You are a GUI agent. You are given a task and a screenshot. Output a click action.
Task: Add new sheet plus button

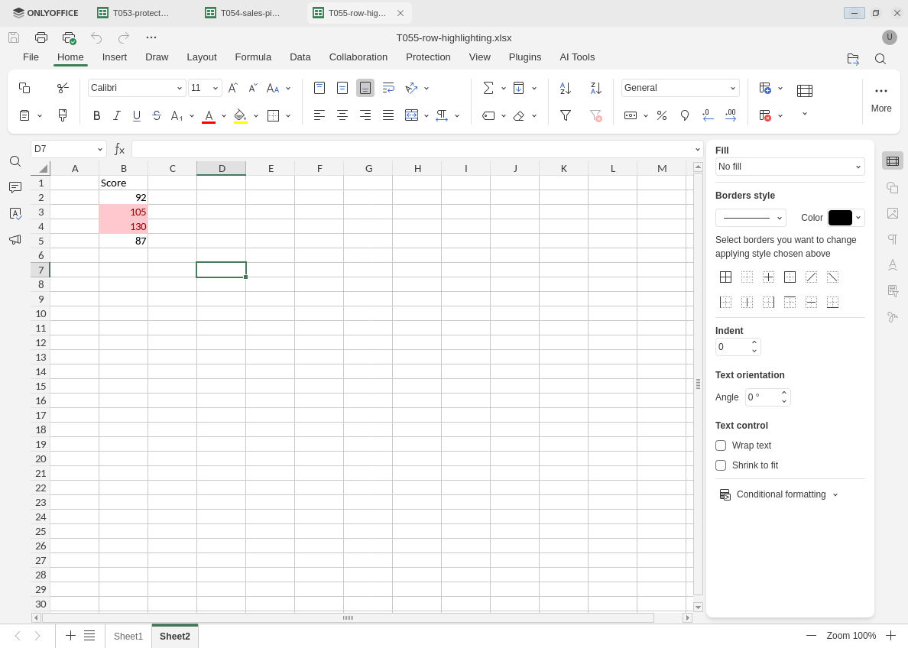[70, 635]
